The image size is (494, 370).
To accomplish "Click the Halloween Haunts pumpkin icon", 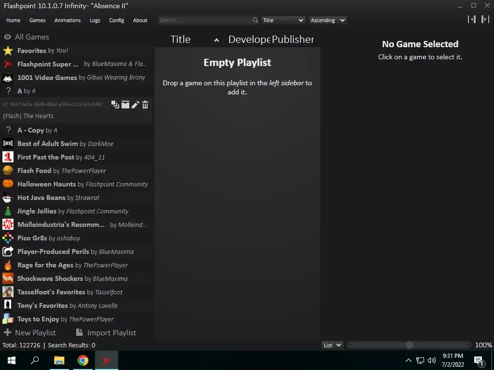I will (8, 184).
